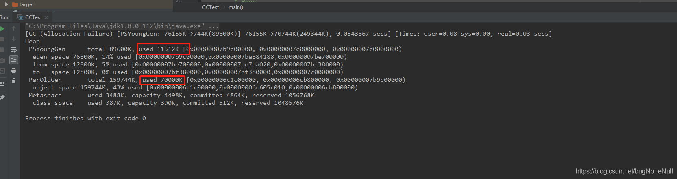Click the up the stack trace arrow
This screenshot has height=179, width=677.
(14, 28)
